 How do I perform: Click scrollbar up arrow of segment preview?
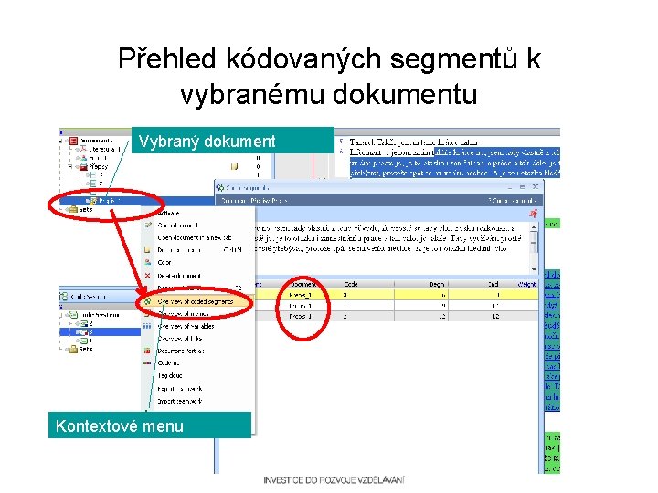534,227
